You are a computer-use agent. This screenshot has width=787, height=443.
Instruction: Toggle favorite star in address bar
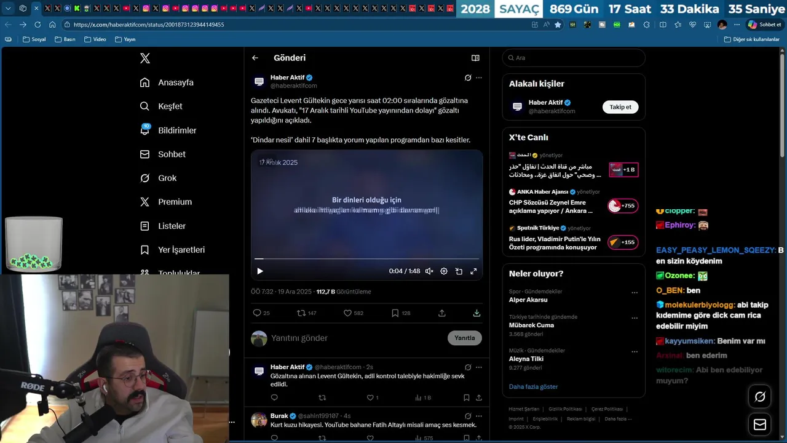(558, 25)
